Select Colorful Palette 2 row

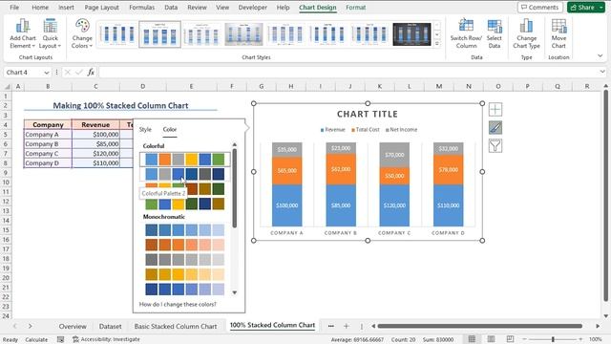[184, 174]
